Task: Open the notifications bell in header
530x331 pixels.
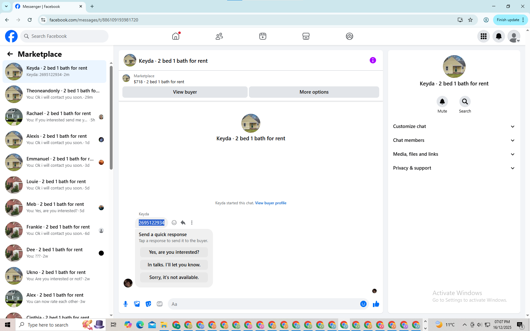Action: (x=499, y=36)
